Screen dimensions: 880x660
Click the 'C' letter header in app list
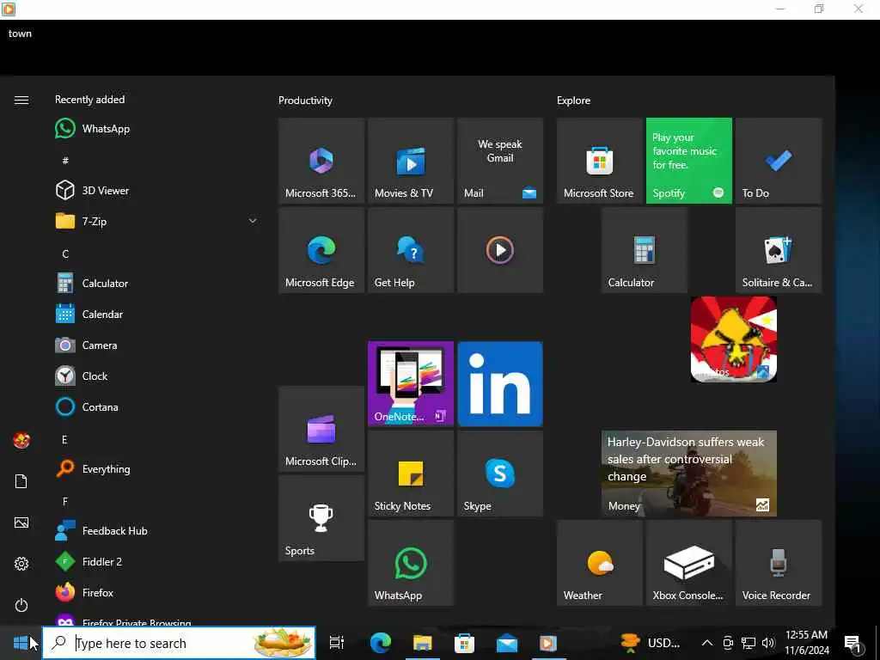[x=65, y=254]
